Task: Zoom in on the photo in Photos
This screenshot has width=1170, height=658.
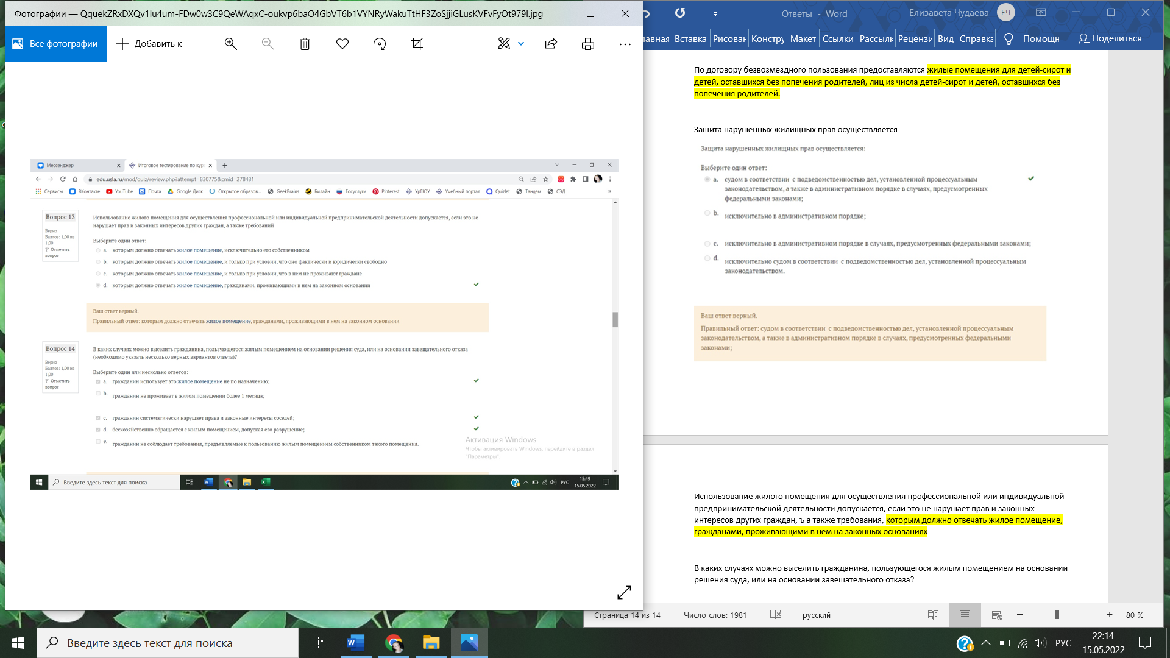Action: coord(230,44)
